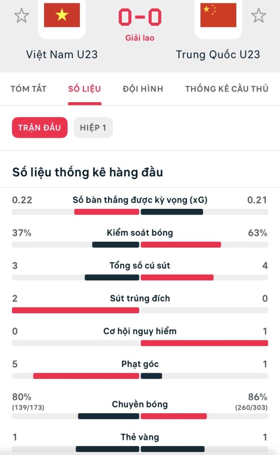Screen dimensions: 280x455
Task: Click the Việt Nam U23 team name
Action: [x=62, y=55]
